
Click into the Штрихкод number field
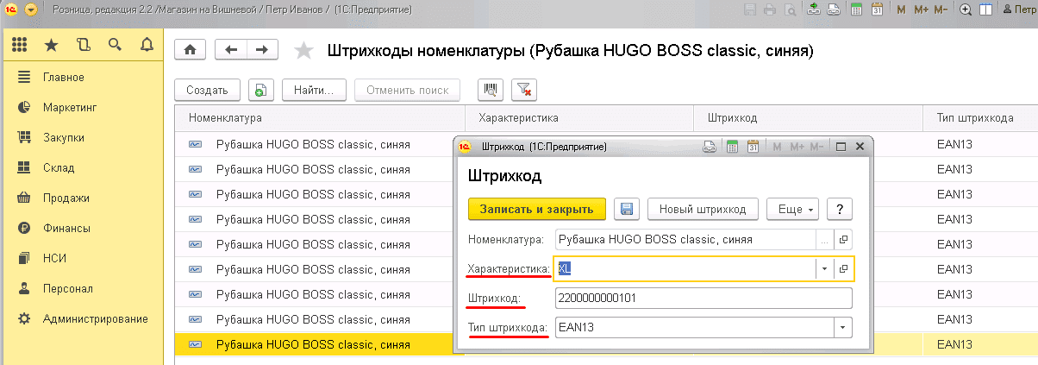click(703, 299)
